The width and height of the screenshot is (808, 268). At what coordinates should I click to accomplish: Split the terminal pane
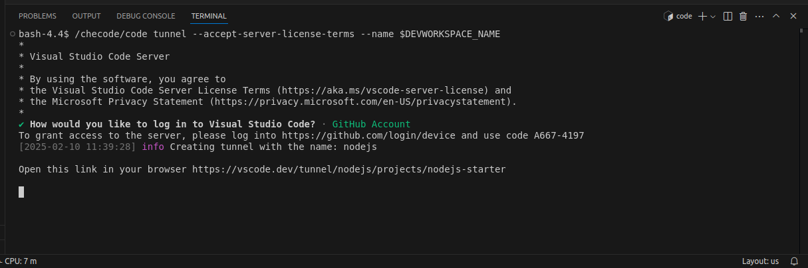pos(728,16)
